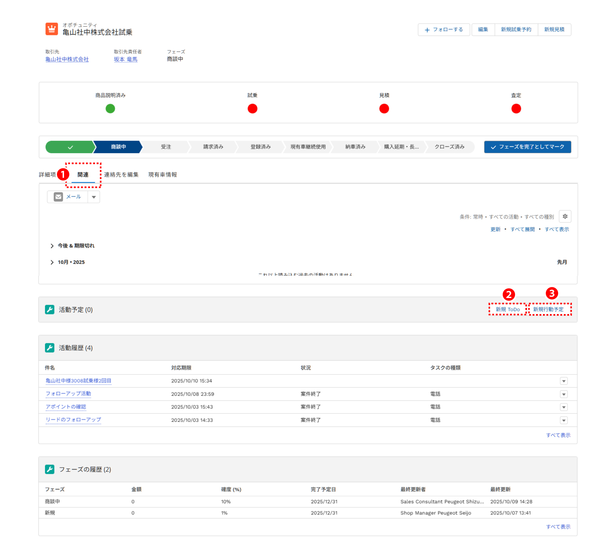Click the 活動履歴 wrench icon
The height and width of the screenshot is (552, 604).
tap(50, 348)
